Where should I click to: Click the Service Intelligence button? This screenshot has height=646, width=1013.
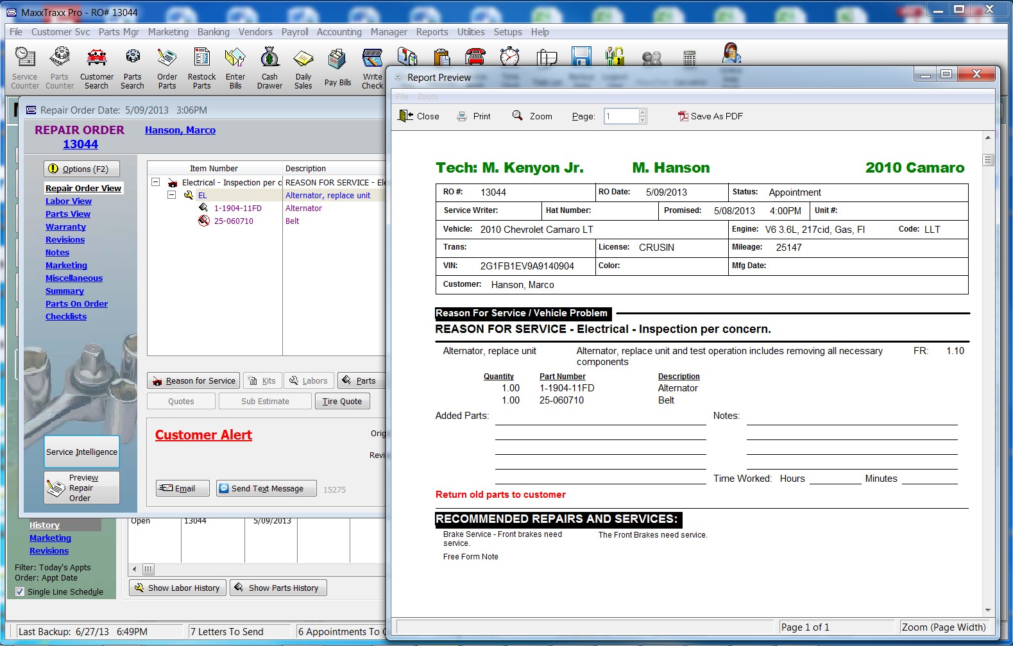(81, 452)
